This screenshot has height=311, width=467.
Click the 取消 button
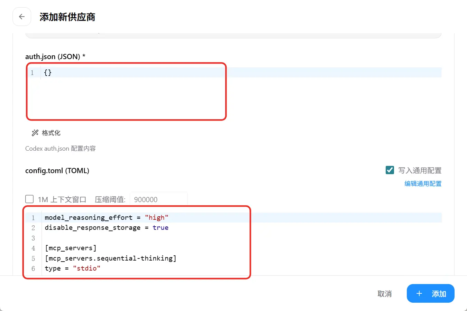[384, 294]
